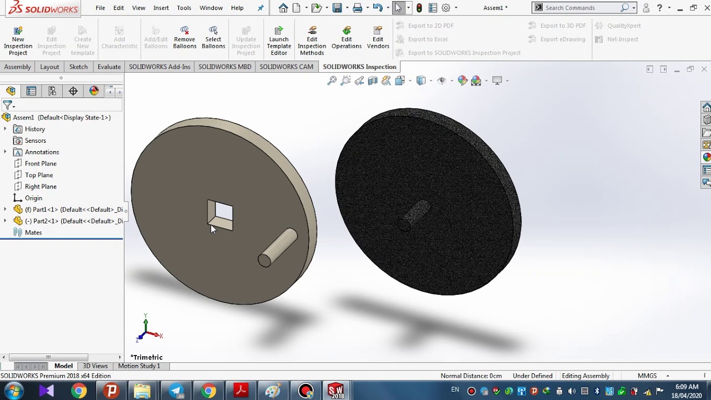This screenshot has width=711, height=400.
Task: Click the Section View icon
Action: click(x=373, y=81)
